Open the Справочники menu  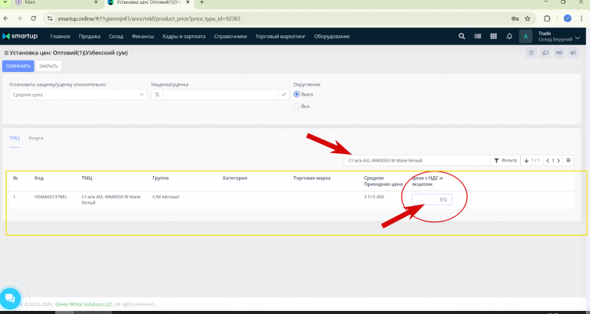click(x=230, y=37)
